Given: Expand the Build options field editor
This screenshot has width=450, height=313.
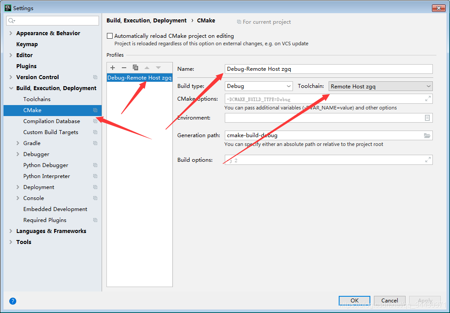Looking at the screenshot, I should pyautogui.click(x=428, y=160).
